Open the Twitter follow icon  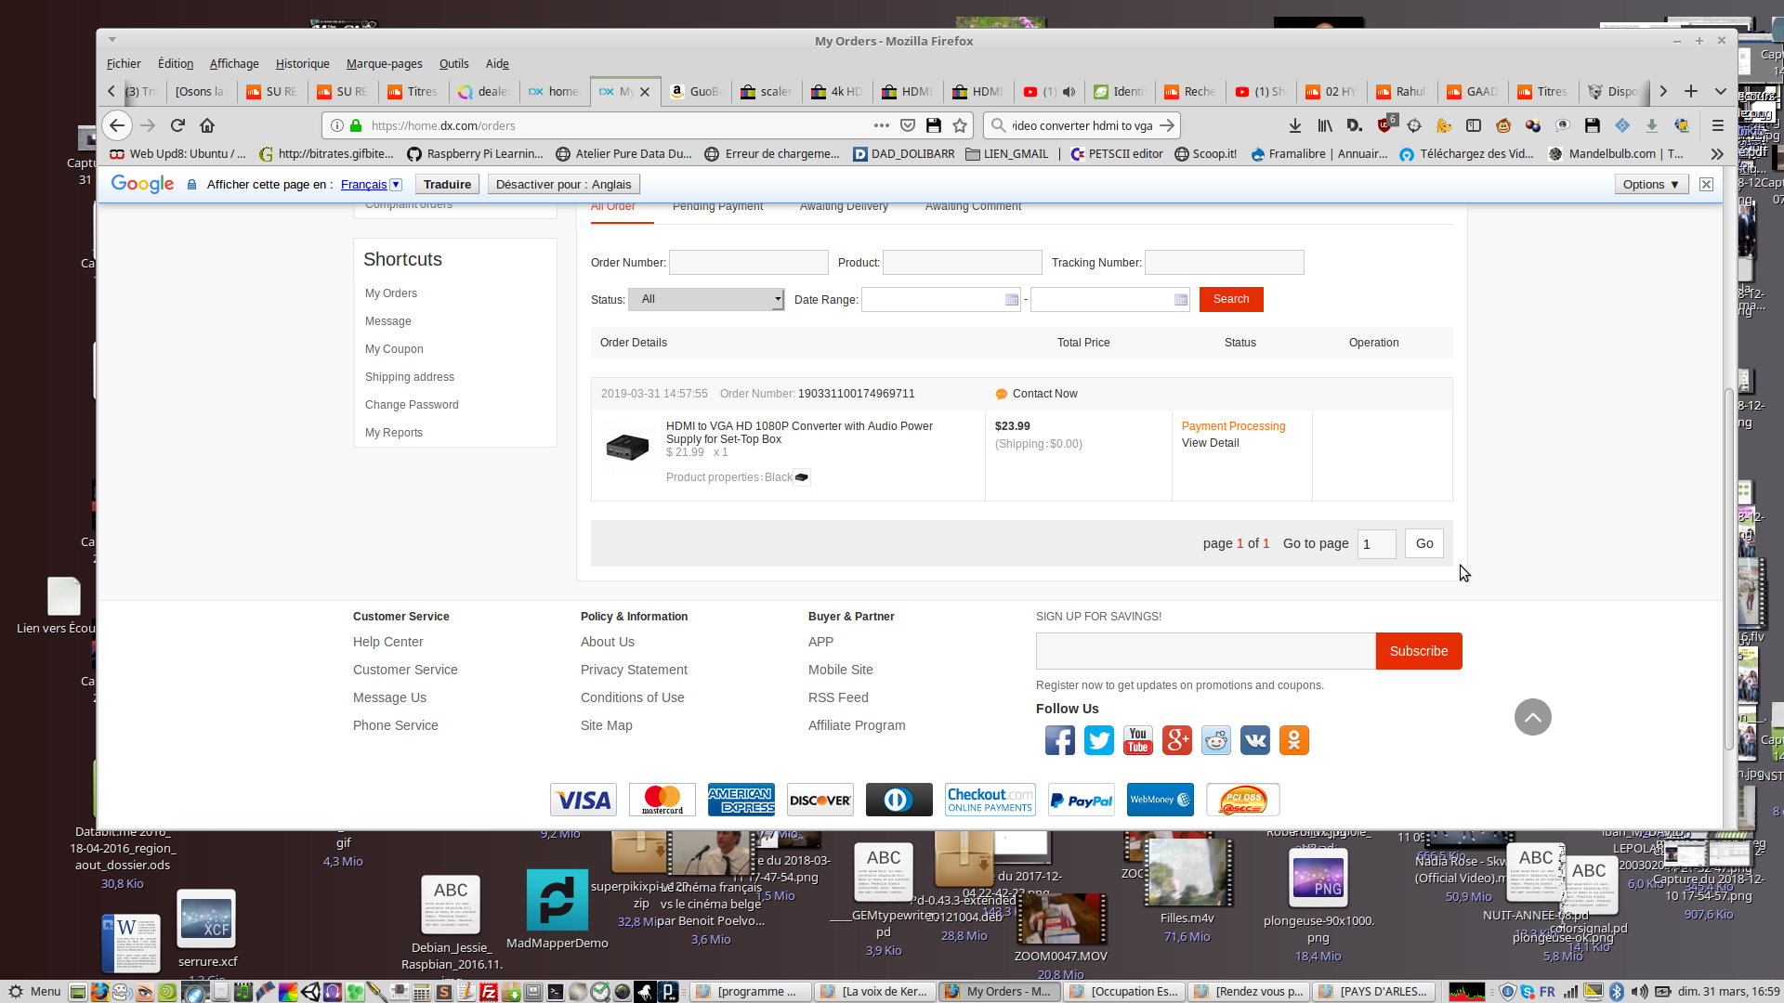point(1098,740)
